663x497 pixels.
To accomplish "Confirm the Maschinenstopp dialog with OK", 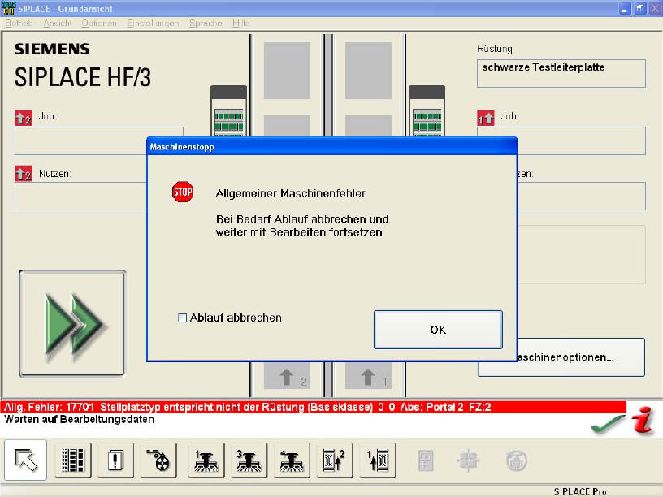I will pyautogui.click(x=438, y=330).
